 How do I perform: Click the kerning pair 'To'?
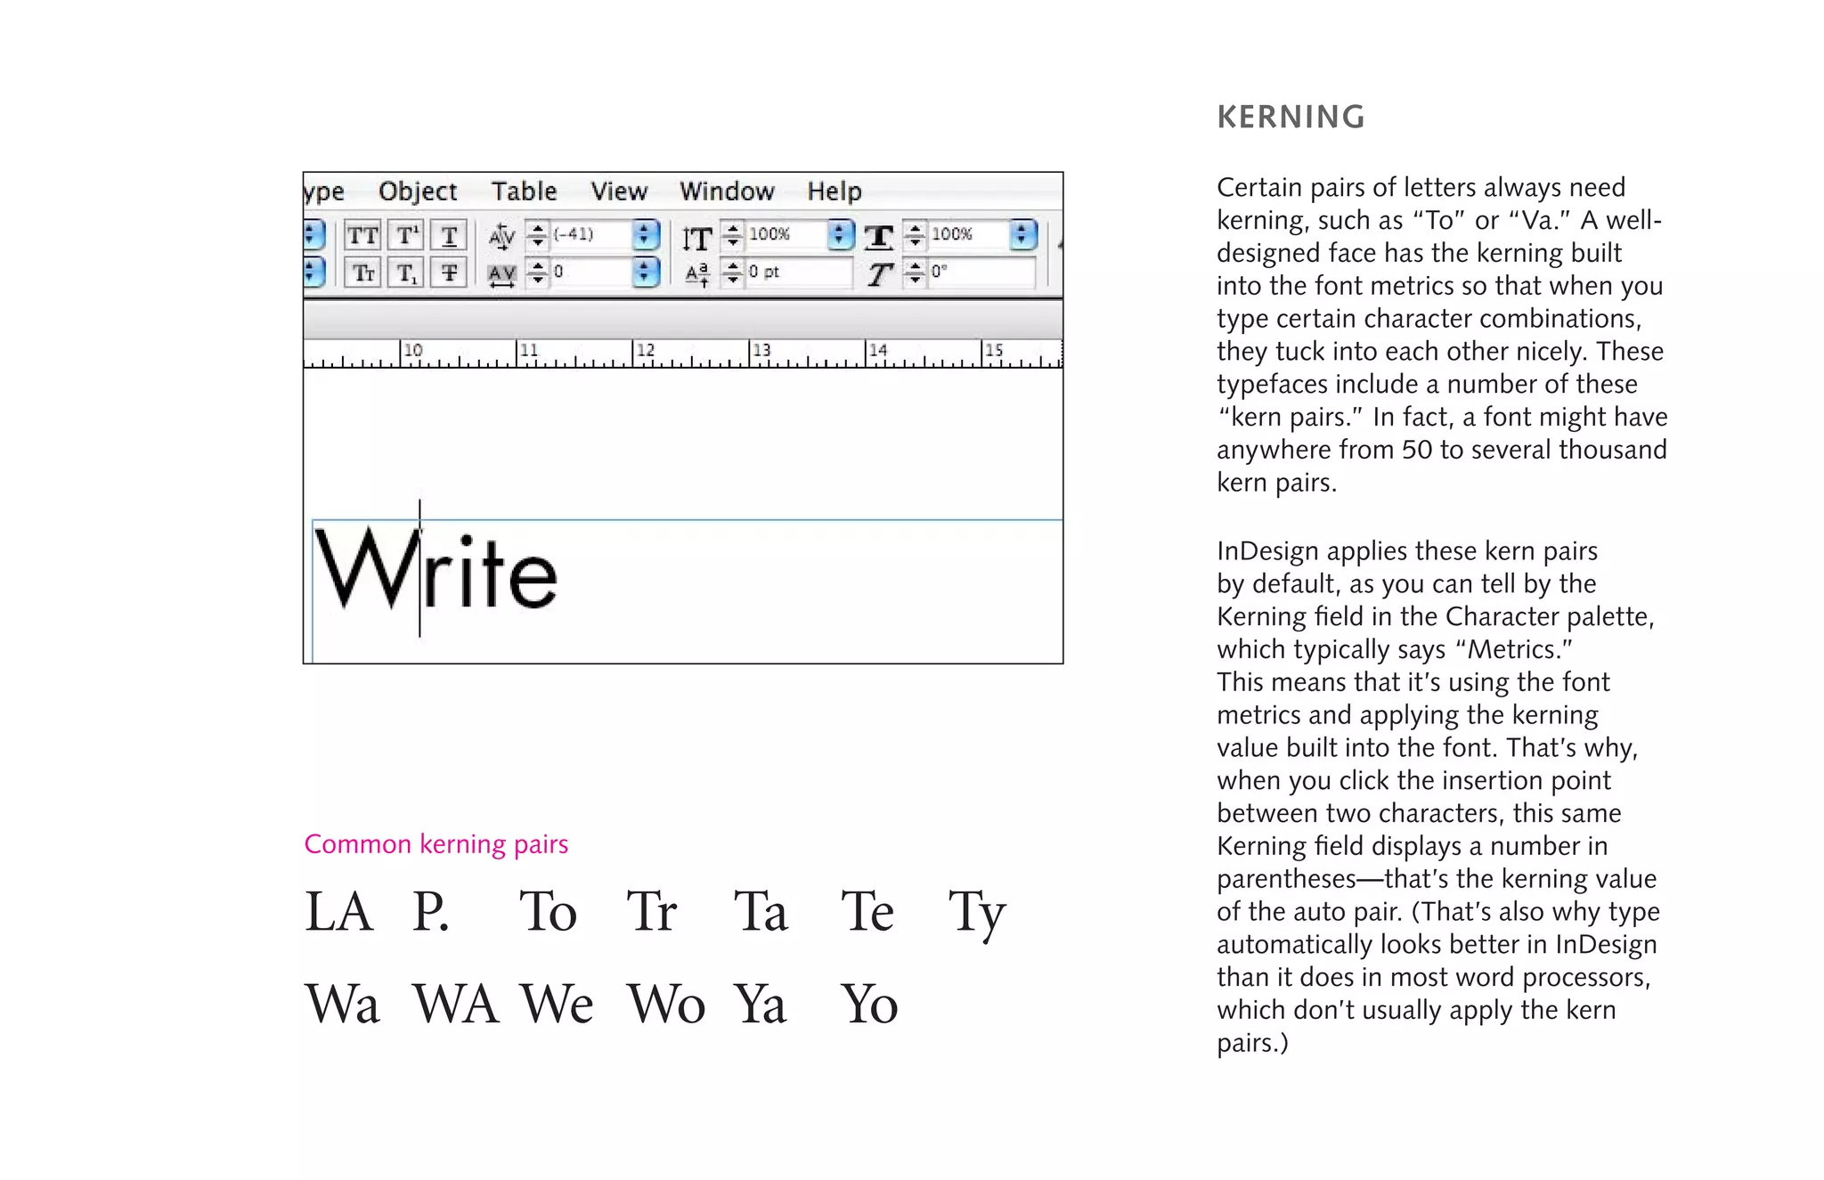click(x=549, y=911)
